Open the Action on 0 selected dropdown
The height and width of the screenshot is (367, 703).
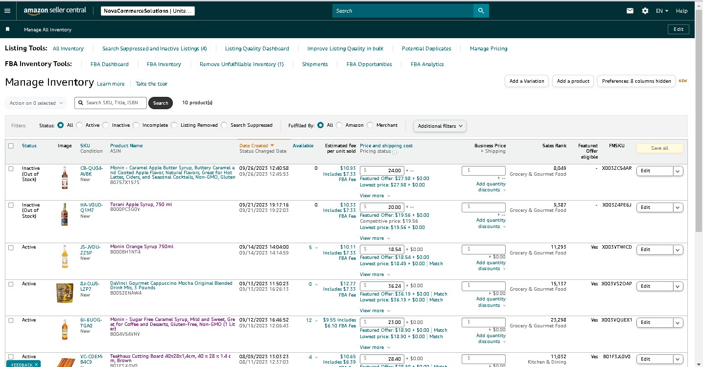click(x=36, y=103)
